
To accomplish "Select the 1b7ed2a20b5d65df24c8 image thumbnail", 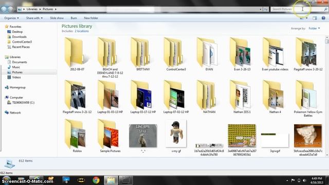I will point(209,145).
